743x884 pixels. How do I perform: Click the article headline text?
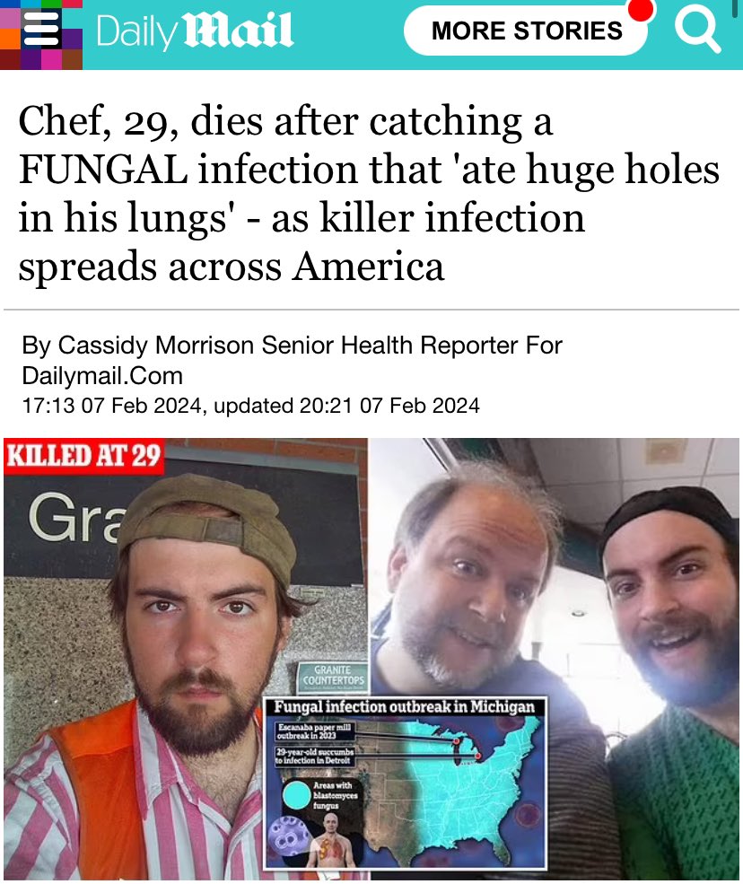(x=369, y=193)
